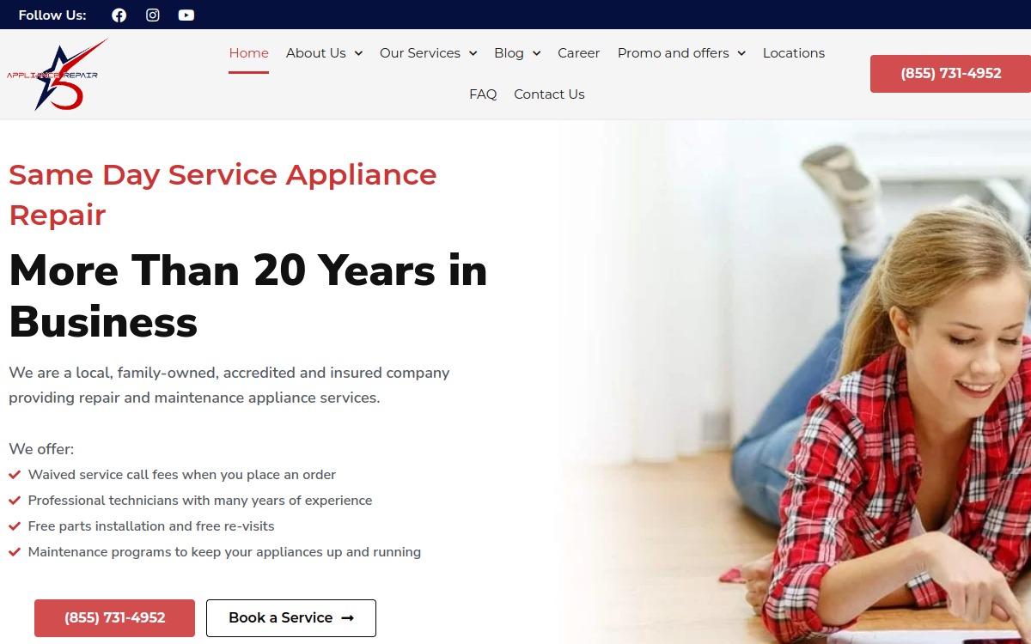Open the Career page
Screen dimensions: 1031x644
pyautogui.click(x=579, y=53)
